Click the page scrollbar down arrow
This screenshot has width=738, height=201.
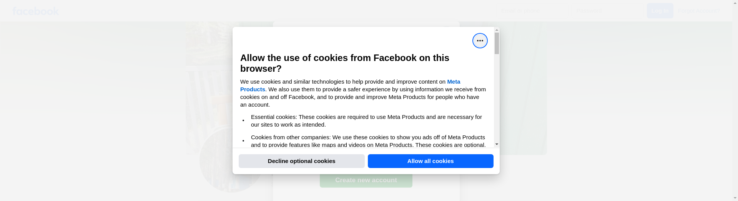pyautogui.click(x=735, y=198)
